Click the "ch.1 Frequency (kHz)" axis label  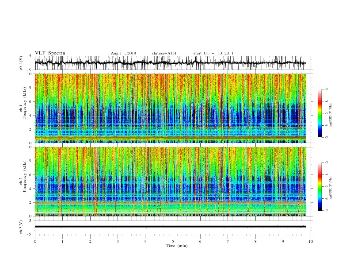(23, 103)
